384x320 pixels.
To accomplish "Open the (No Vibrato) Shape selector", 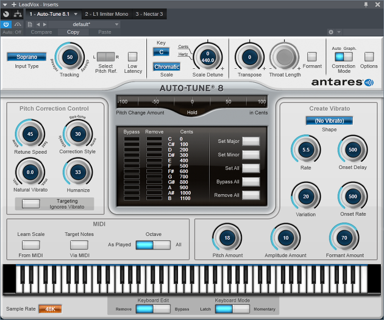I will pyautogui.click(x=329, y=120).
